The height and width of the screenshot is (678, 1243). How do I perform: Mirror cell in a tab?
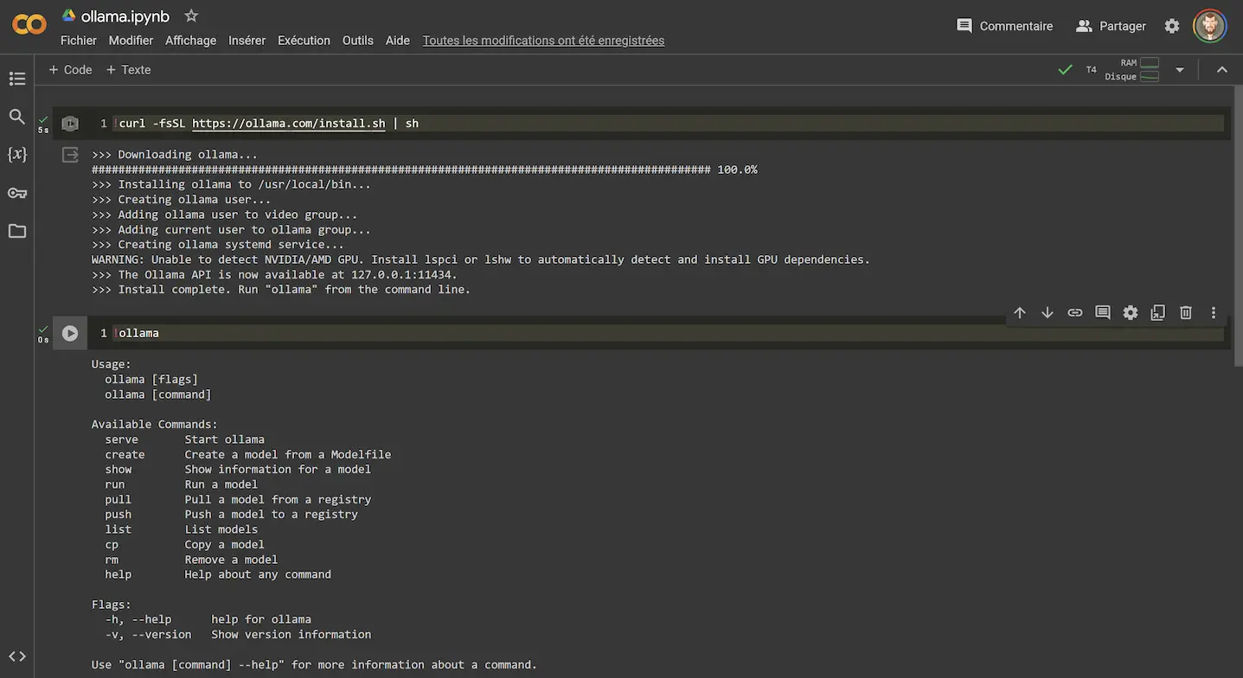1158,313
